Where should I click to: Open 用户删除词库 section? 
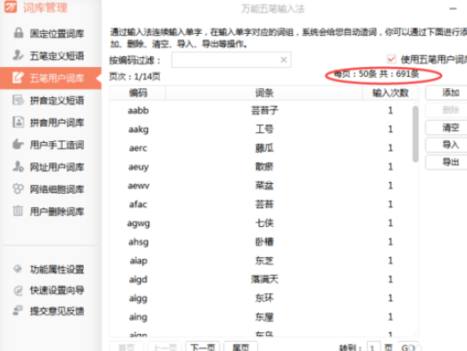tap(51, 212)
